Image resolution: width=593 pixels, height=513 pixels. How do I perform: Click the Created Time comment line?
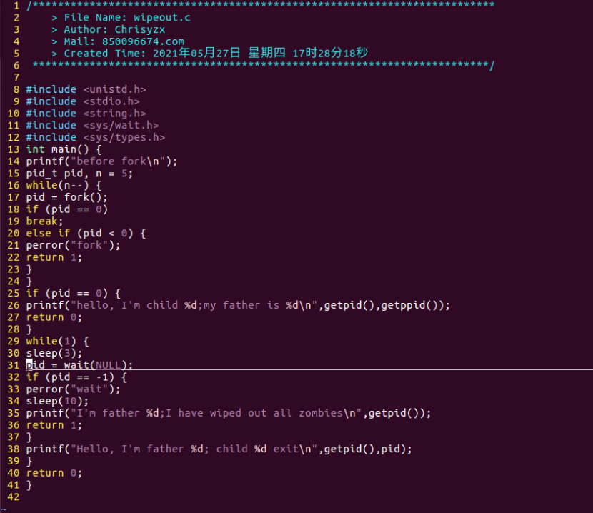[209, 53]
